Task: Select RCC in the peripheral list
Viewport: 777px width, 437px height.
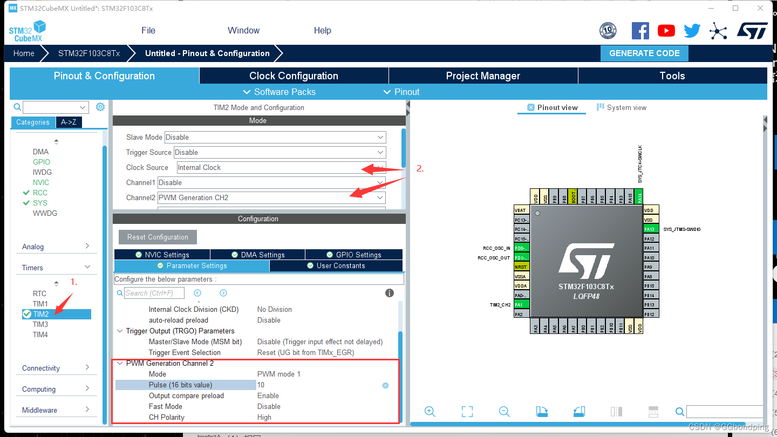Action: coord(40,193)
